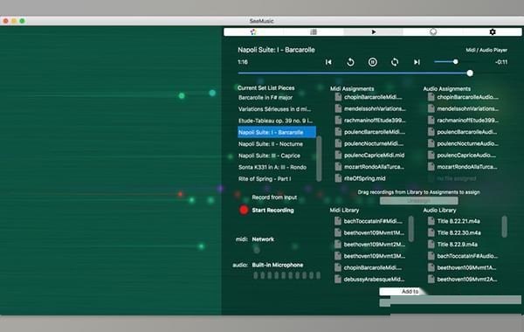The height and width of the screenshot is (332, 524).
Task: Click chopinBarcarolleMidi file icon in Midi Assignments
Action: tap(338, 97)
